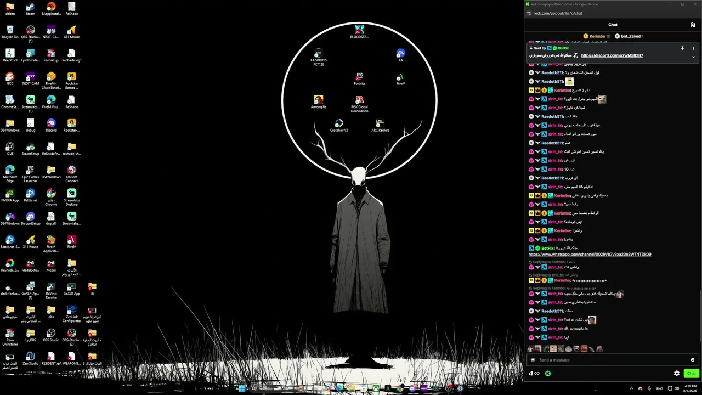Open Microsoft Edge desktop shortcut

coord(10,174)
